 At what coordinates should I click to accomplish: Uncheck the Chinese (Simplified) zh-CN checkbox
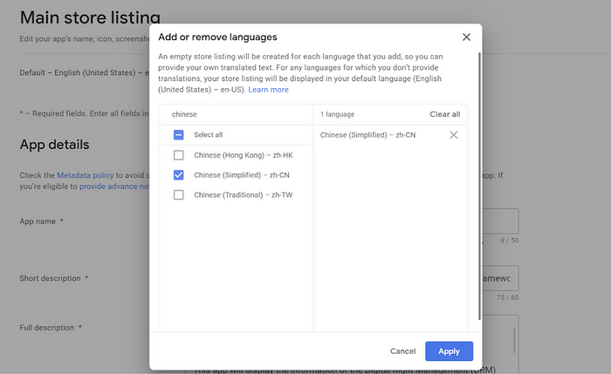[x=178, y=175]
